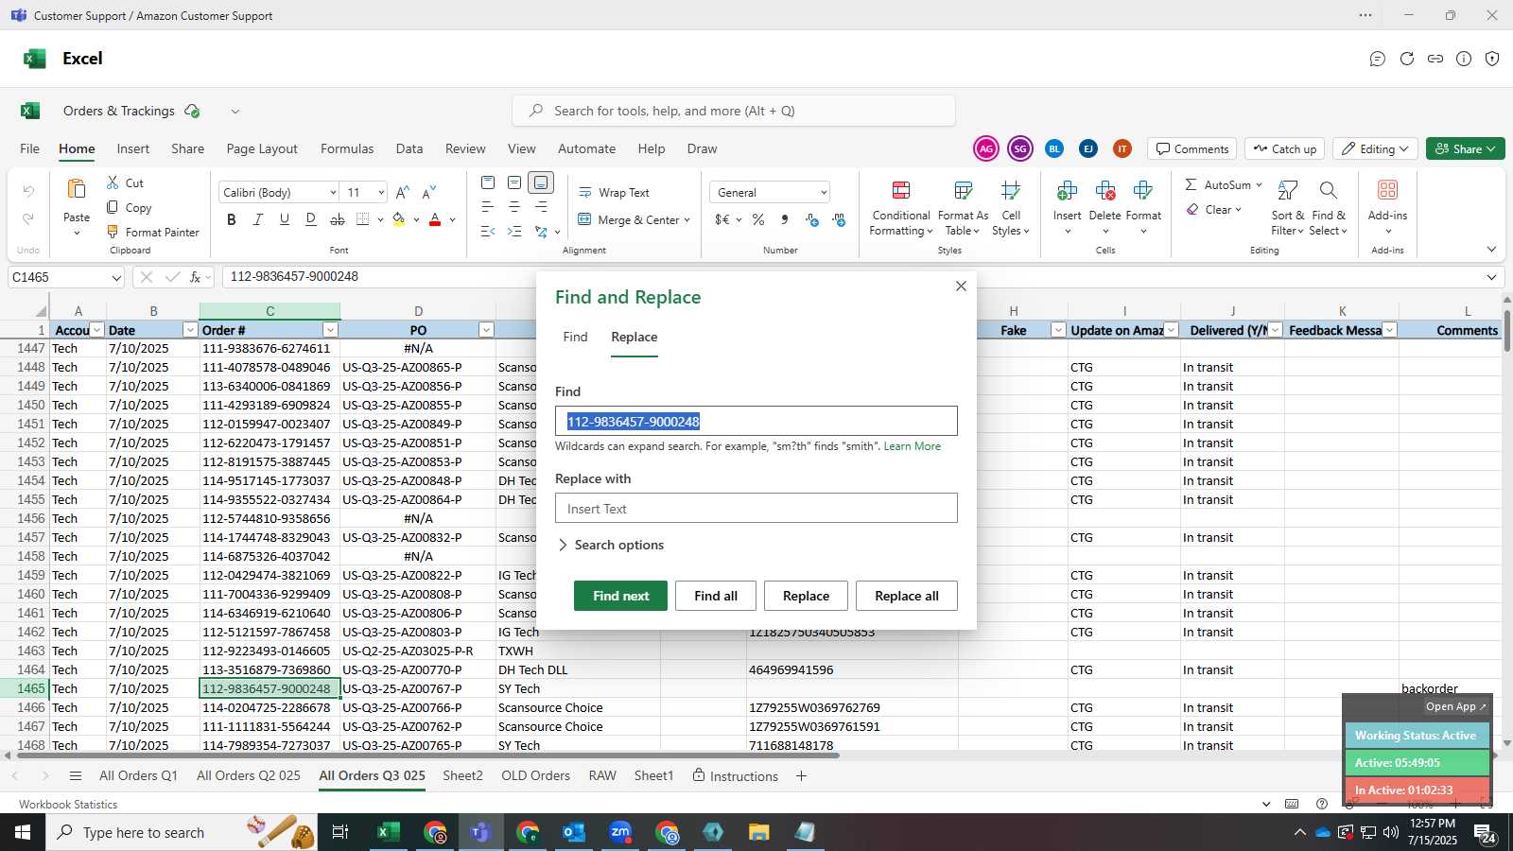Open the font name Calibri dropdown
Screen dimensions: 1513x851
[333, 193]
